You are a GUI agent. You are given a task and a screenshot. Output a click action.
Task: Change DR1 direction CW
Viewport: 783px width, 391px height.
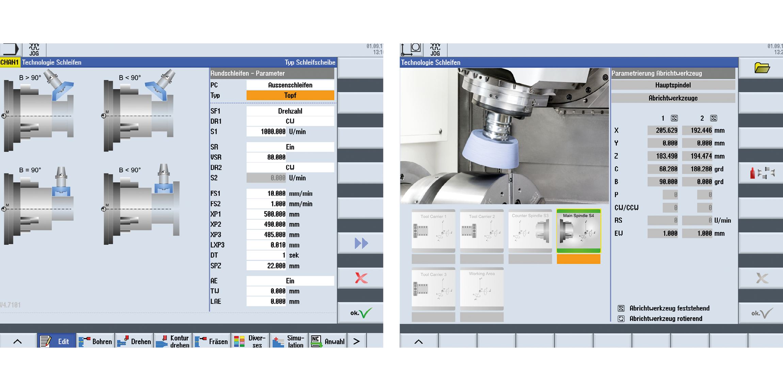(x=290, y=121)
